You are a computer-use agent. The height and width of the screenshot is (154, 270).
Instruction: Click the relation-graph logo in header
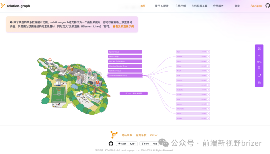click(x=15, y=6)
